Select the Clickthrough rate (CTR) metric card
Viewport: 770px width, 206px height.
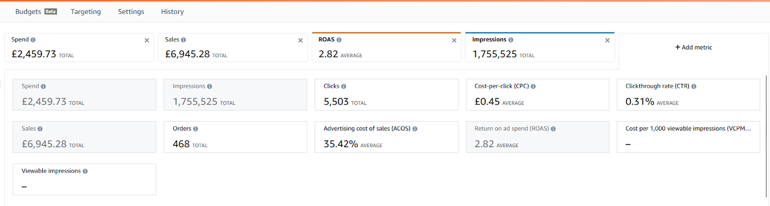click(x=688, y=94)
